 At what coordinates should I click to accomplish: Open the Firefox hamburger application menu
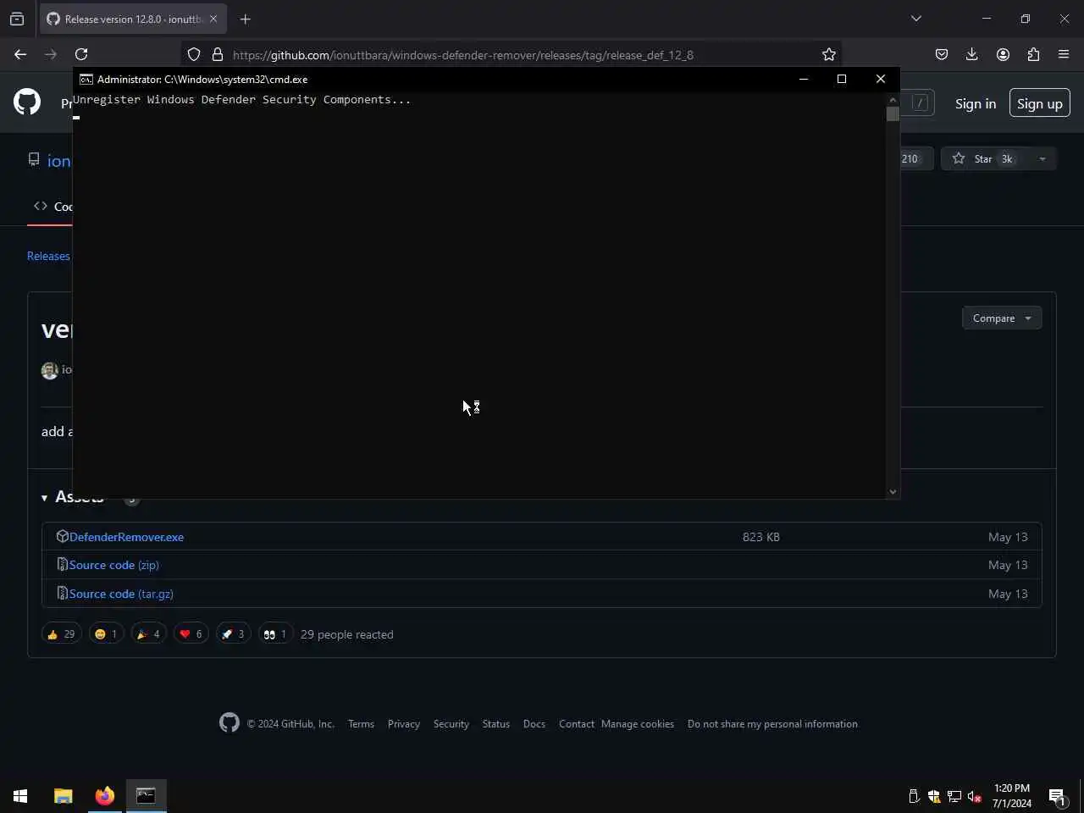tap(1064, 54)
